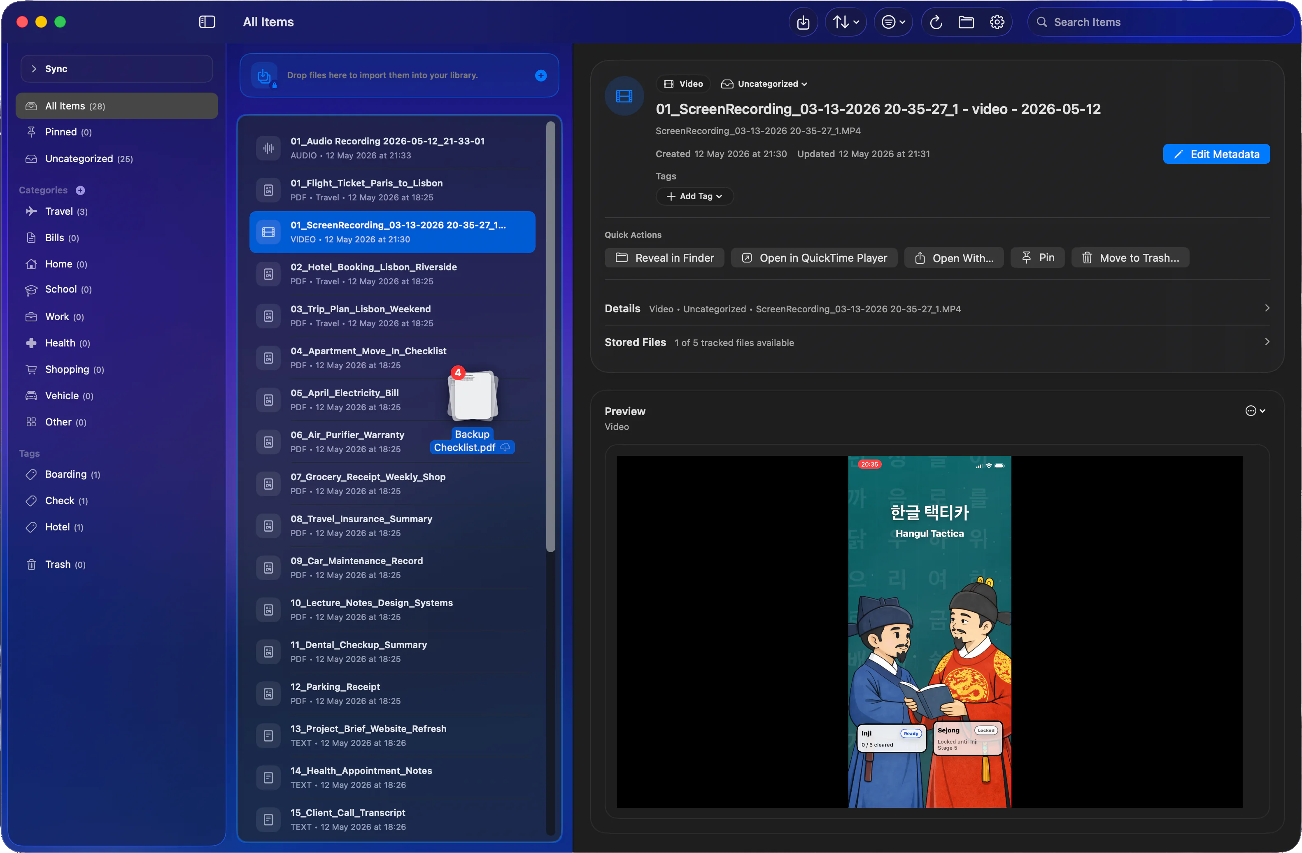1302x853 pixels.
Task: Click the plus button in drop zone
Action: (x=540, y=75)
